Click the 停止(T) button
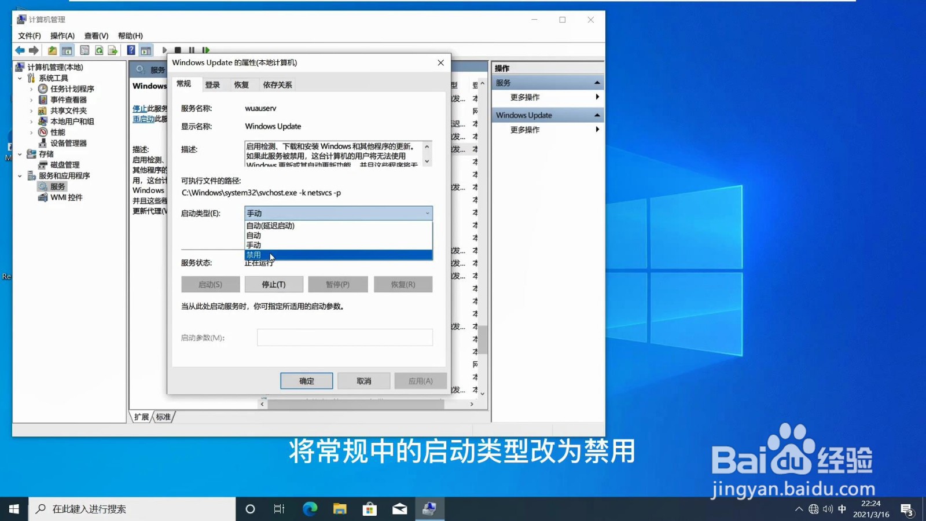 click(x=274, y=284)
